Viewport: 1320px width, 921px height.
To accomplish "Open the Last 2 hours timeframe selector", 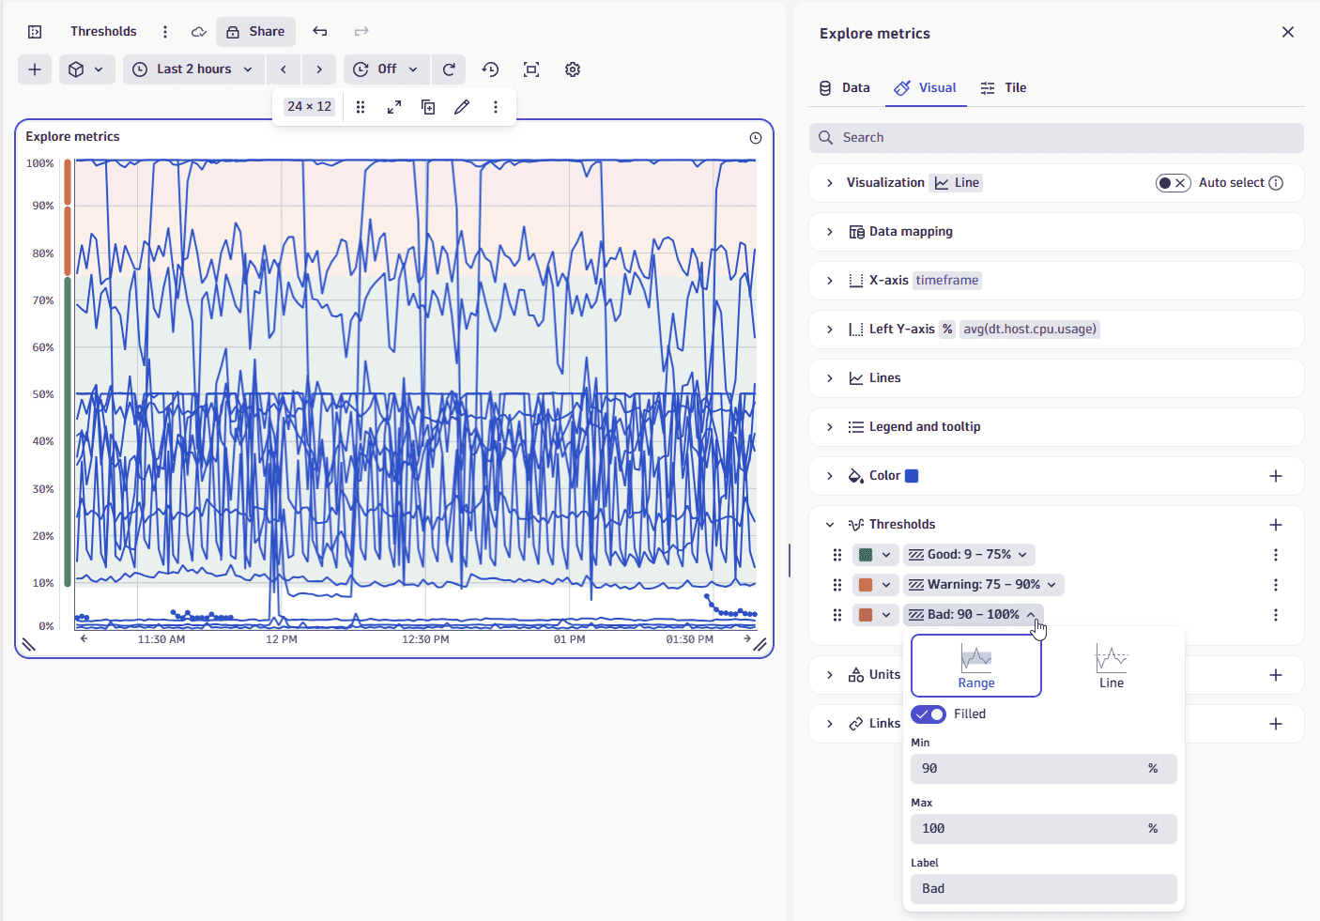I will click(193, 69).
